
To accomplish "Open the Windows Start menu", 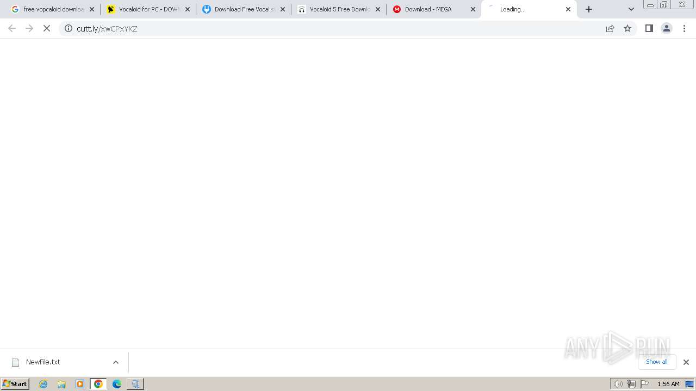I will (x=15, y=383).
